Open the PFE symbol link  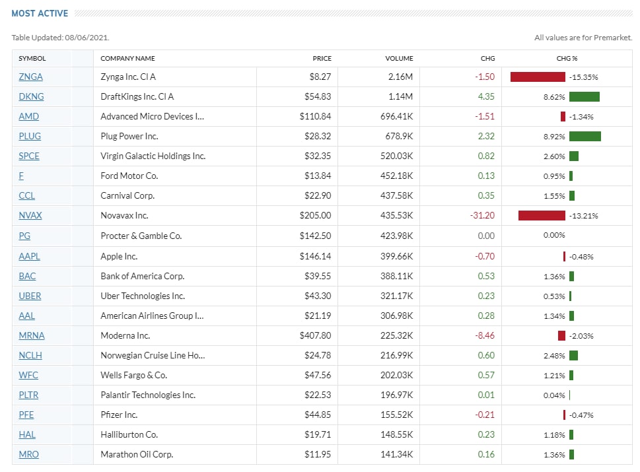pyautogui.click(x=26, y=415)
